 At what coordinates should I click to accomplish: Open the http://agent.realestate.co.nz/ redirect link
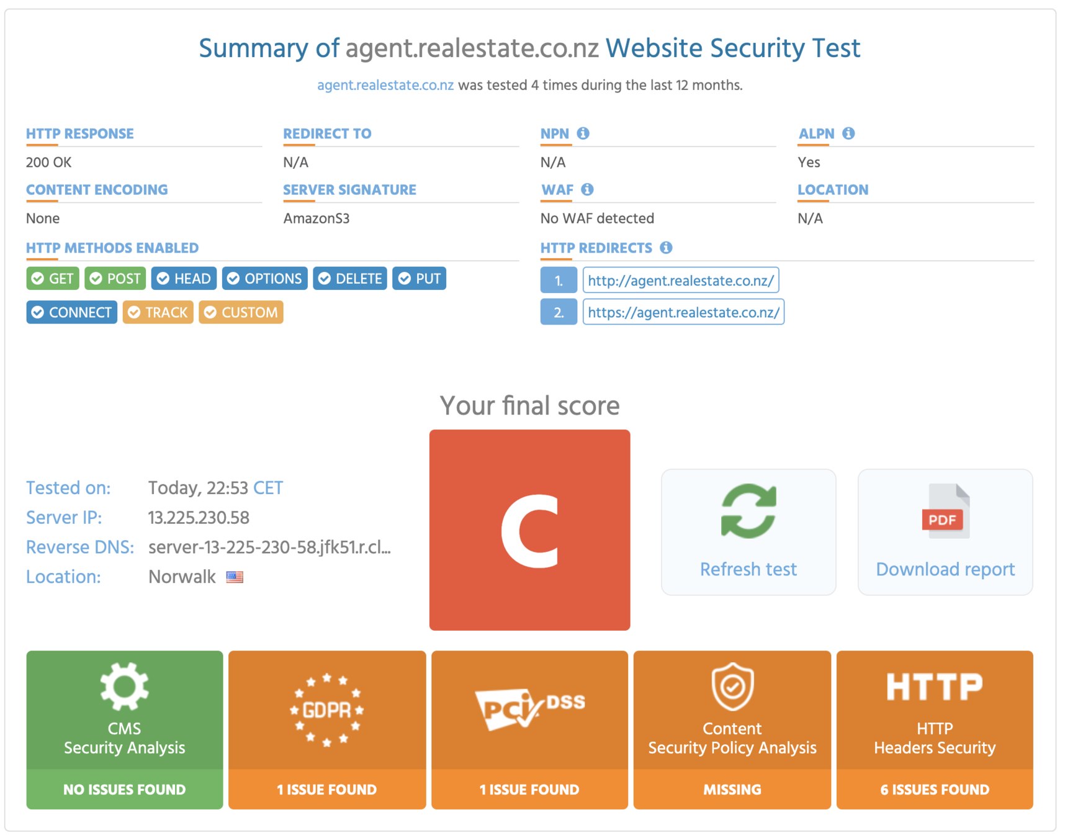point(681,281)
